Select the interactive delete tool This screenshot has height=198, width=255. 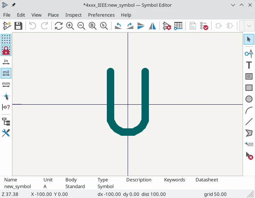(x=249, y=156)
